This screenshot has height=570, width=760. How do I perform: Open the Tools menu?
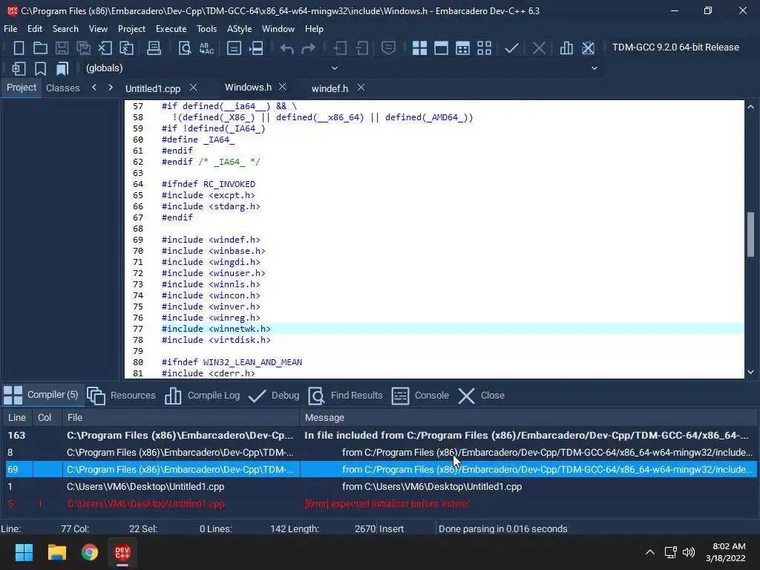click(206, 29)
